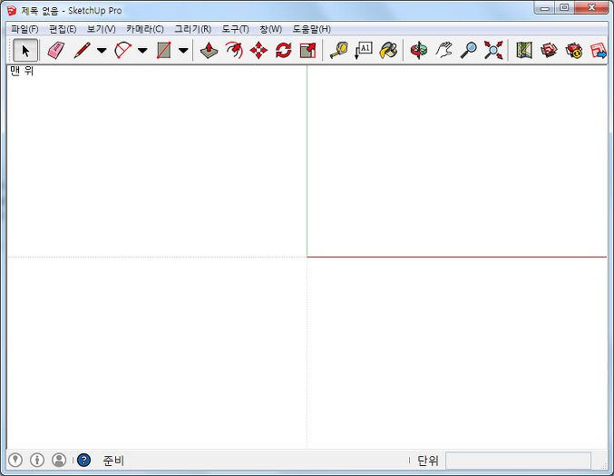Open the 창(W) menu
This screenshot has width=614, height=476.
pos(270,29)
